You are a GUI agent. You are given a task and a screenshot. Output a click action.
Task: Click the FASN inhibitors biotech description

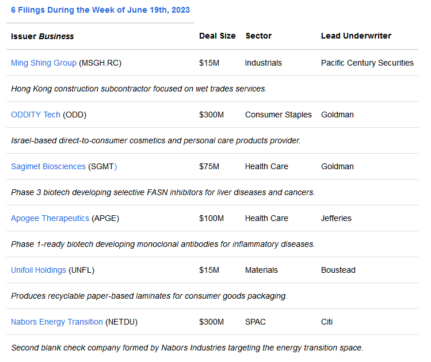coord(163,192)
